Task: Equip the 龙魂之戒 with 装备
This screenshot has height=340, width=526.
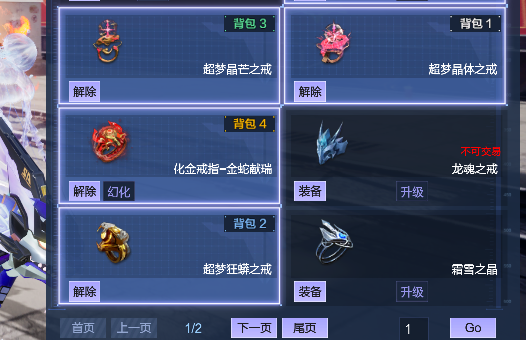Action: pyautogui.click(x=310, y=191)
